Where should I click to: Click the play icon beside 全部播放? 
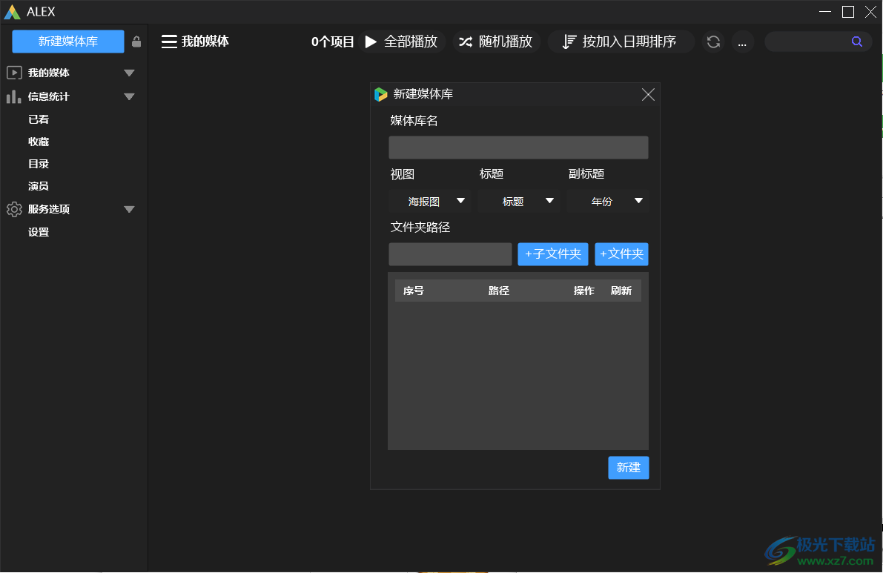tap(370, 42)
